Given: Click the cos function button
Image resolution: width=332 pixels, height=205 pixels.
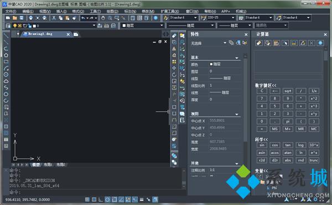Looking at the screenshot, I should point(275,145).
